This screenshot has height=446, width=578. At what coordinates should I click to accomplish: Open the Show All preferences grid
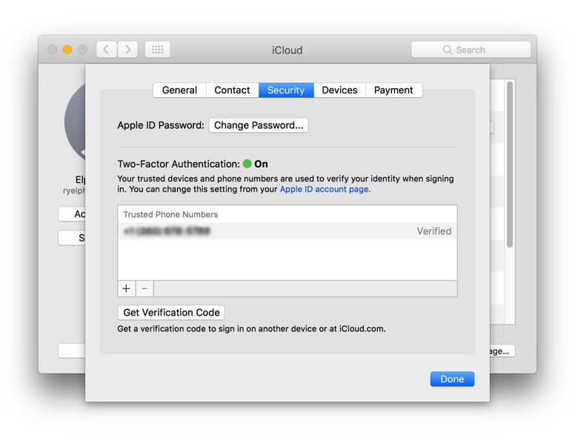point(157,50)
